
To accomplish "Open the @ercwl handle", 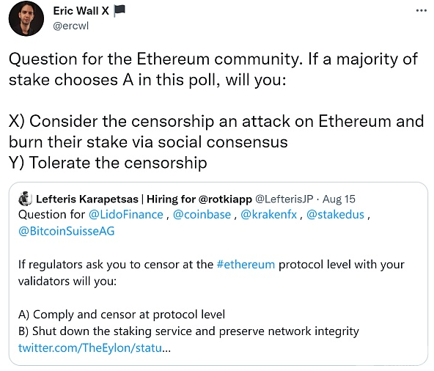I will (x=70, y=26).
